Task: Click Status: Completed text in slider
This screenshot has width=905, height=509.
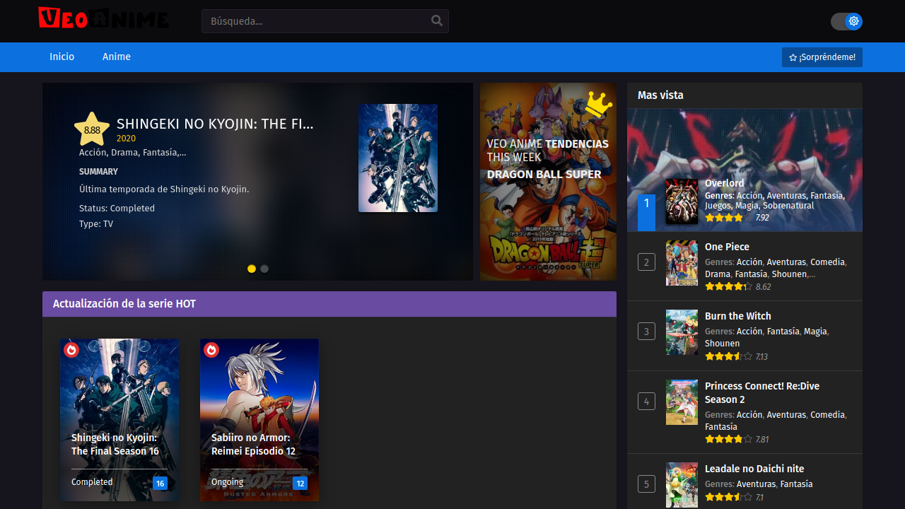Action: [x=117, y=209]
